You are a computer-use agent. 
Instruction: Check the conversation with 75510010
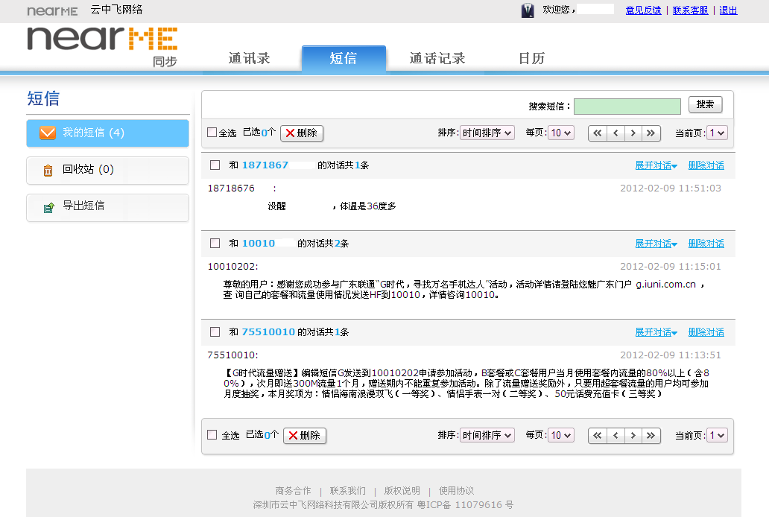[215, 332]
